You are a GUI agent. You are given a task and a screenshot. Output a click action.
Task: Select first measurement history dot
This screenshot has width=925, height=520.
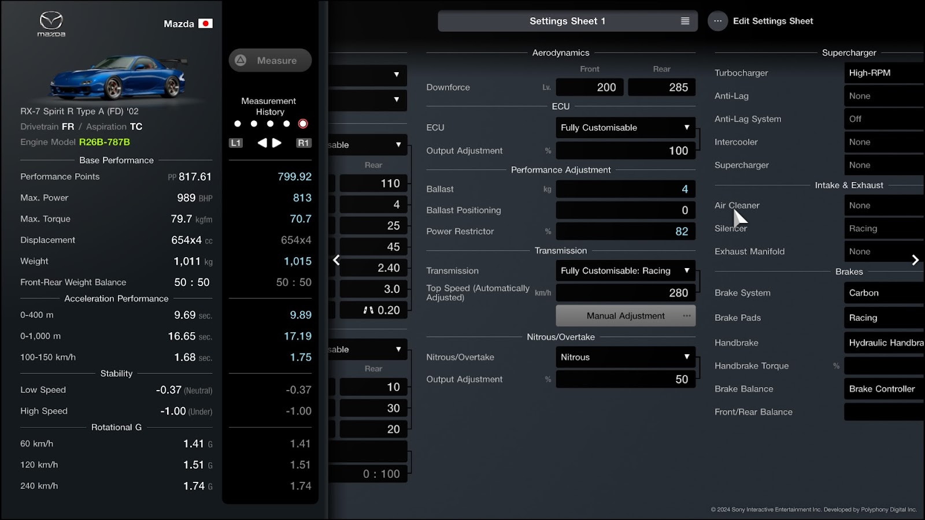tap(238, 124)
